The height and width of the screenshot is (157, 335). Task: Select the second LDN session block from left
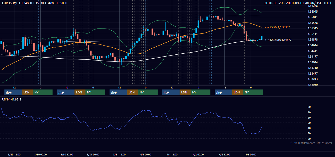click(x=80, y=92)
